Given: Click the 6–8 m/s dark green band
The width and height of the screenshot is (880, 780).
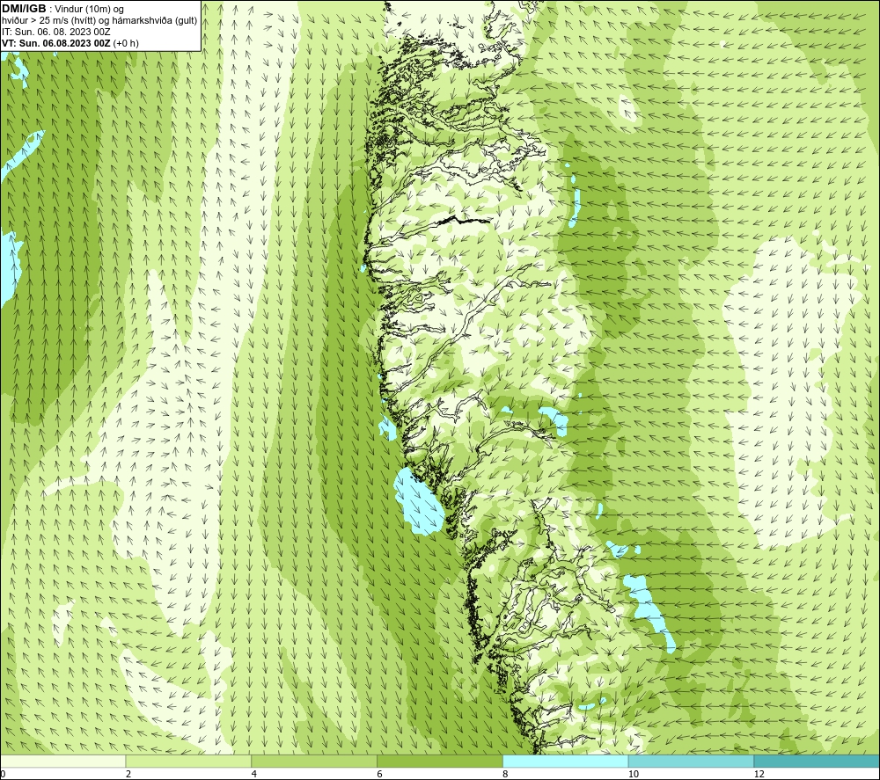Looking at the screenshot, I should pyautogui.click(x=440, y=761).
